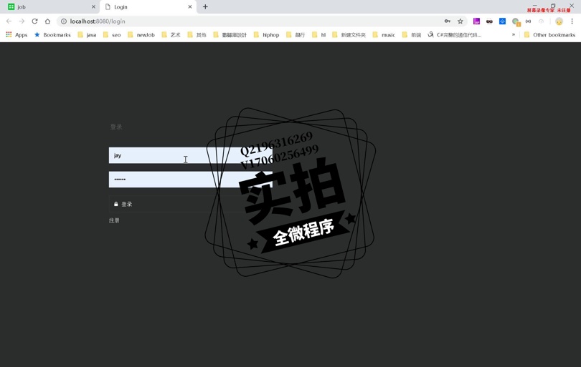Restore down the browser window
This screenshot has width=581, height=367.
tap(553, 5)
